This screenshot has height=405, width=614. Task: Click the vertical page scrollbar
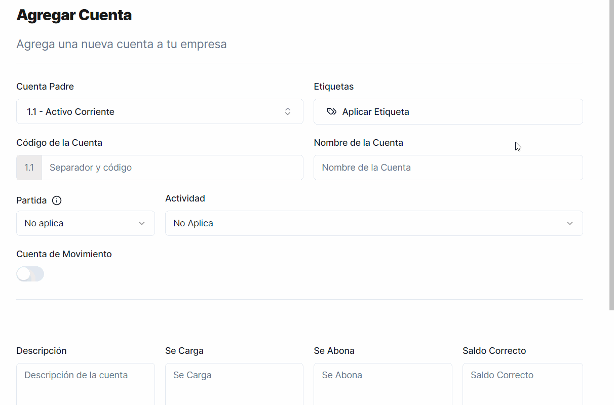point(611,152)
